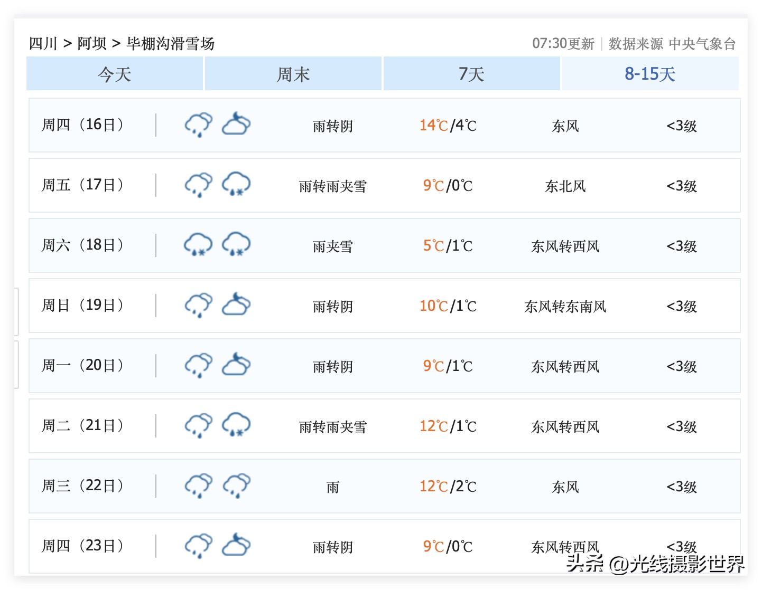Click the daytime sleet icon for Saturday 18日
The image size is (762, 590).
pyautogui.click(x=198, y=245)
